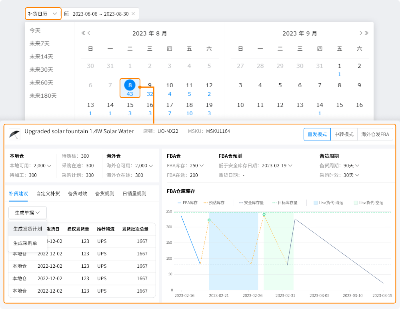Expand the 海外仓可用 2,000 dropdown
This screenshot has width=400, height=309.
click(151, 166)
